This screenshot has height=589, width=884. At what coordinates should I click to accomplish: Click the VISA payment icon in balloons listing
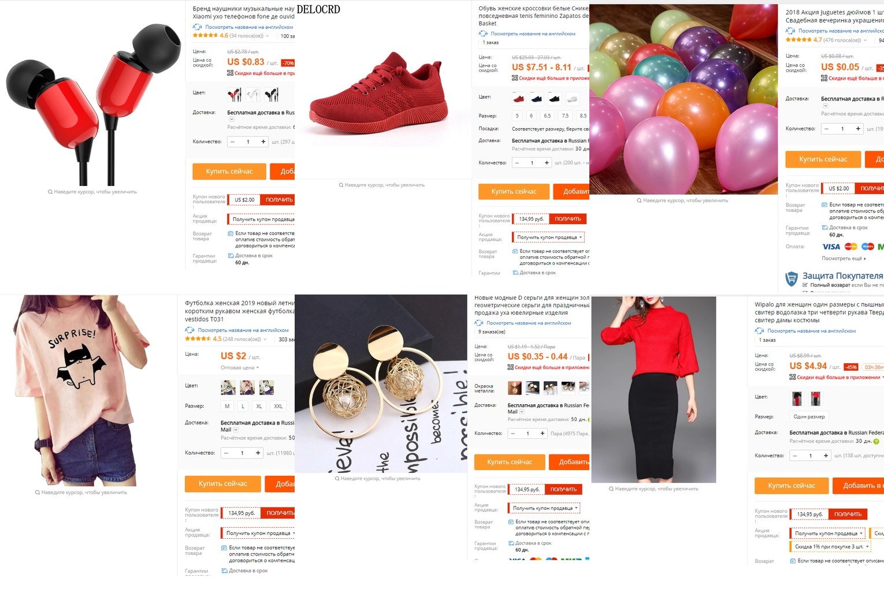[x=831, y=247]
